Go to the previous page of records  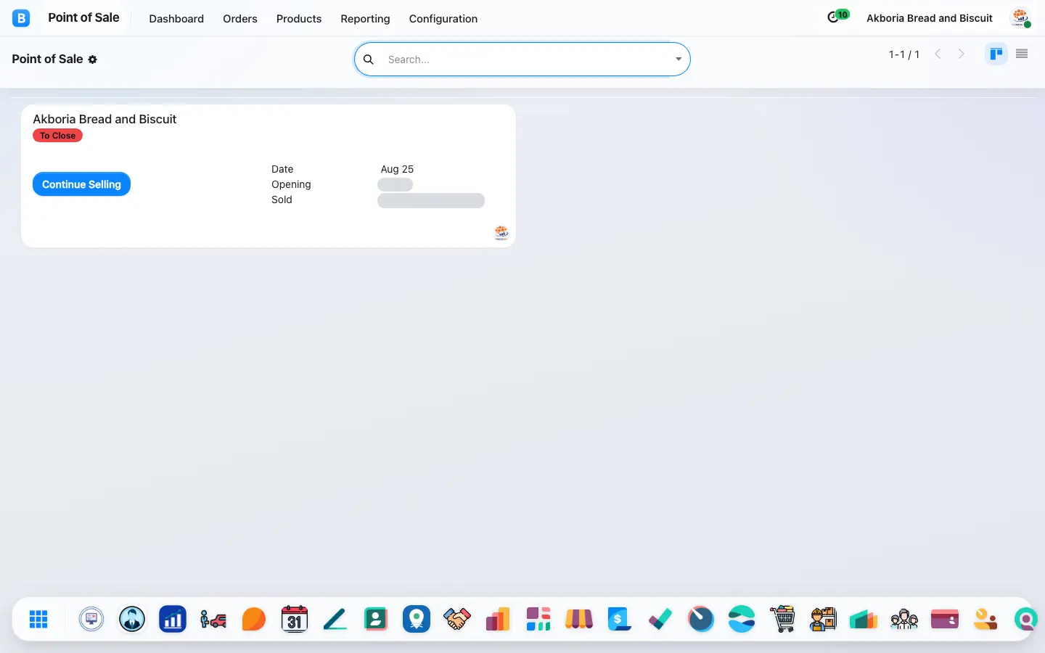coord(938,54)
